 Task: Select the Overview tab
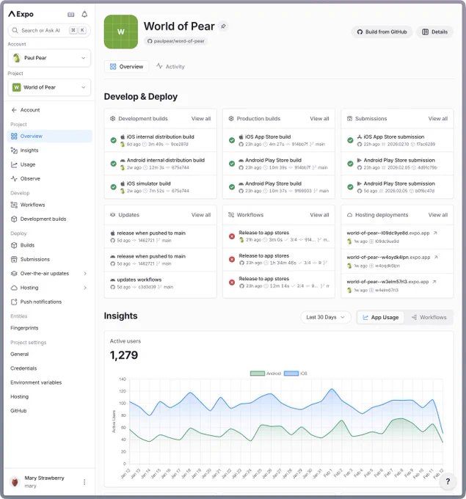(126, 67)
